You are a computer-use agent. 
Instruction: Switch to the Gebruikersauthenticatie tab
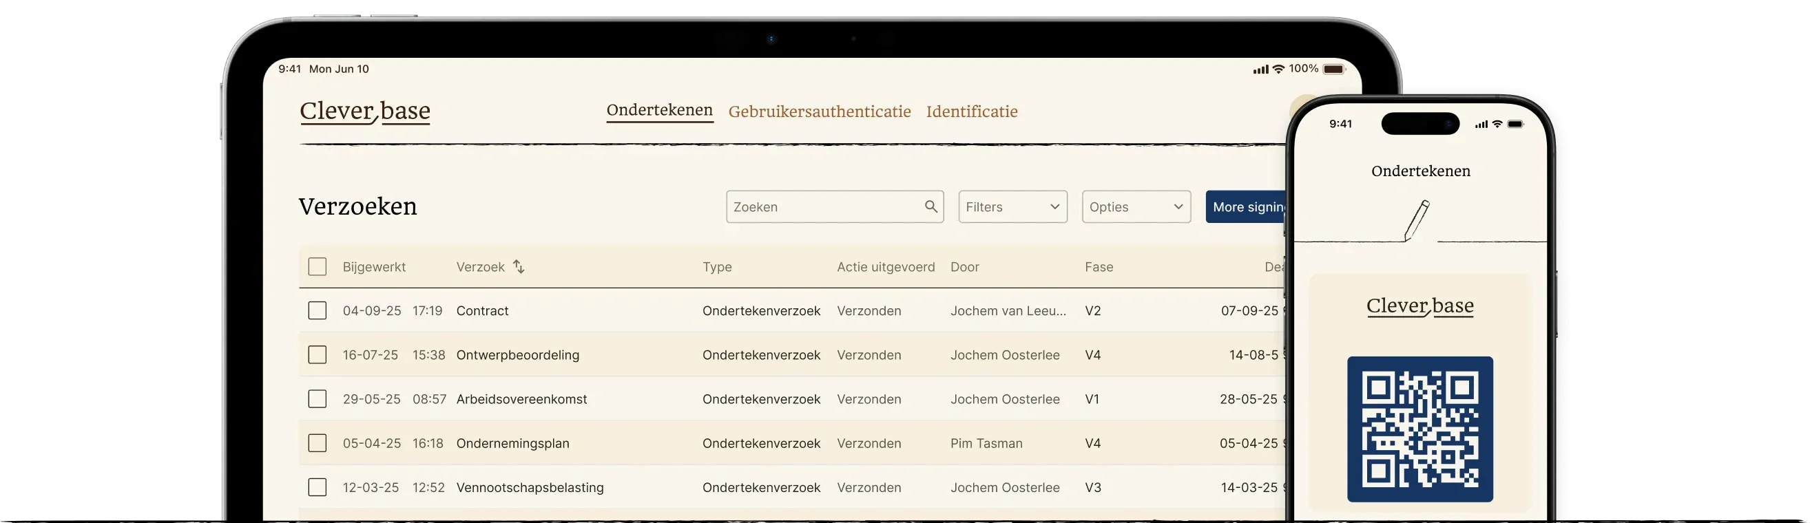tap(820, 111)
